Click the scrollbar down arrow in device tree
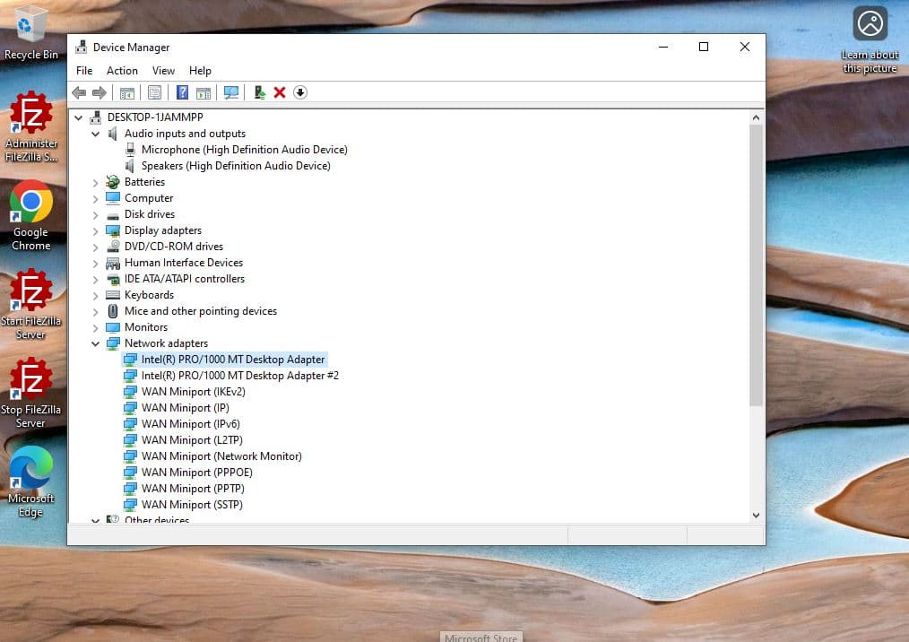This screenshot has width=909, height=642. tap(756, 516)
